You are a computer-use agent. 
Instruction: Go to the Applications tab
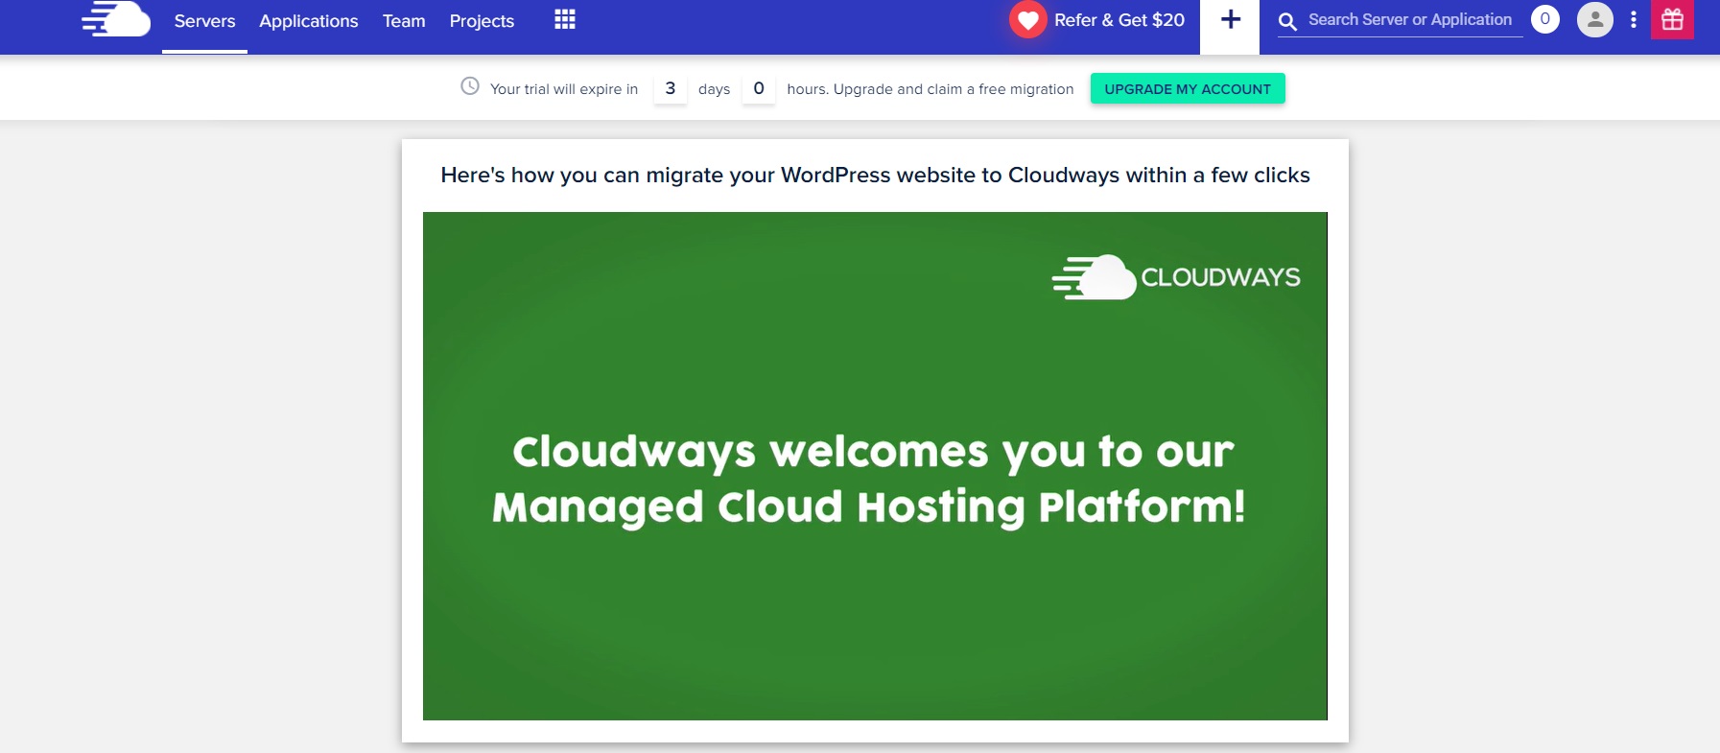coord(309,21)
